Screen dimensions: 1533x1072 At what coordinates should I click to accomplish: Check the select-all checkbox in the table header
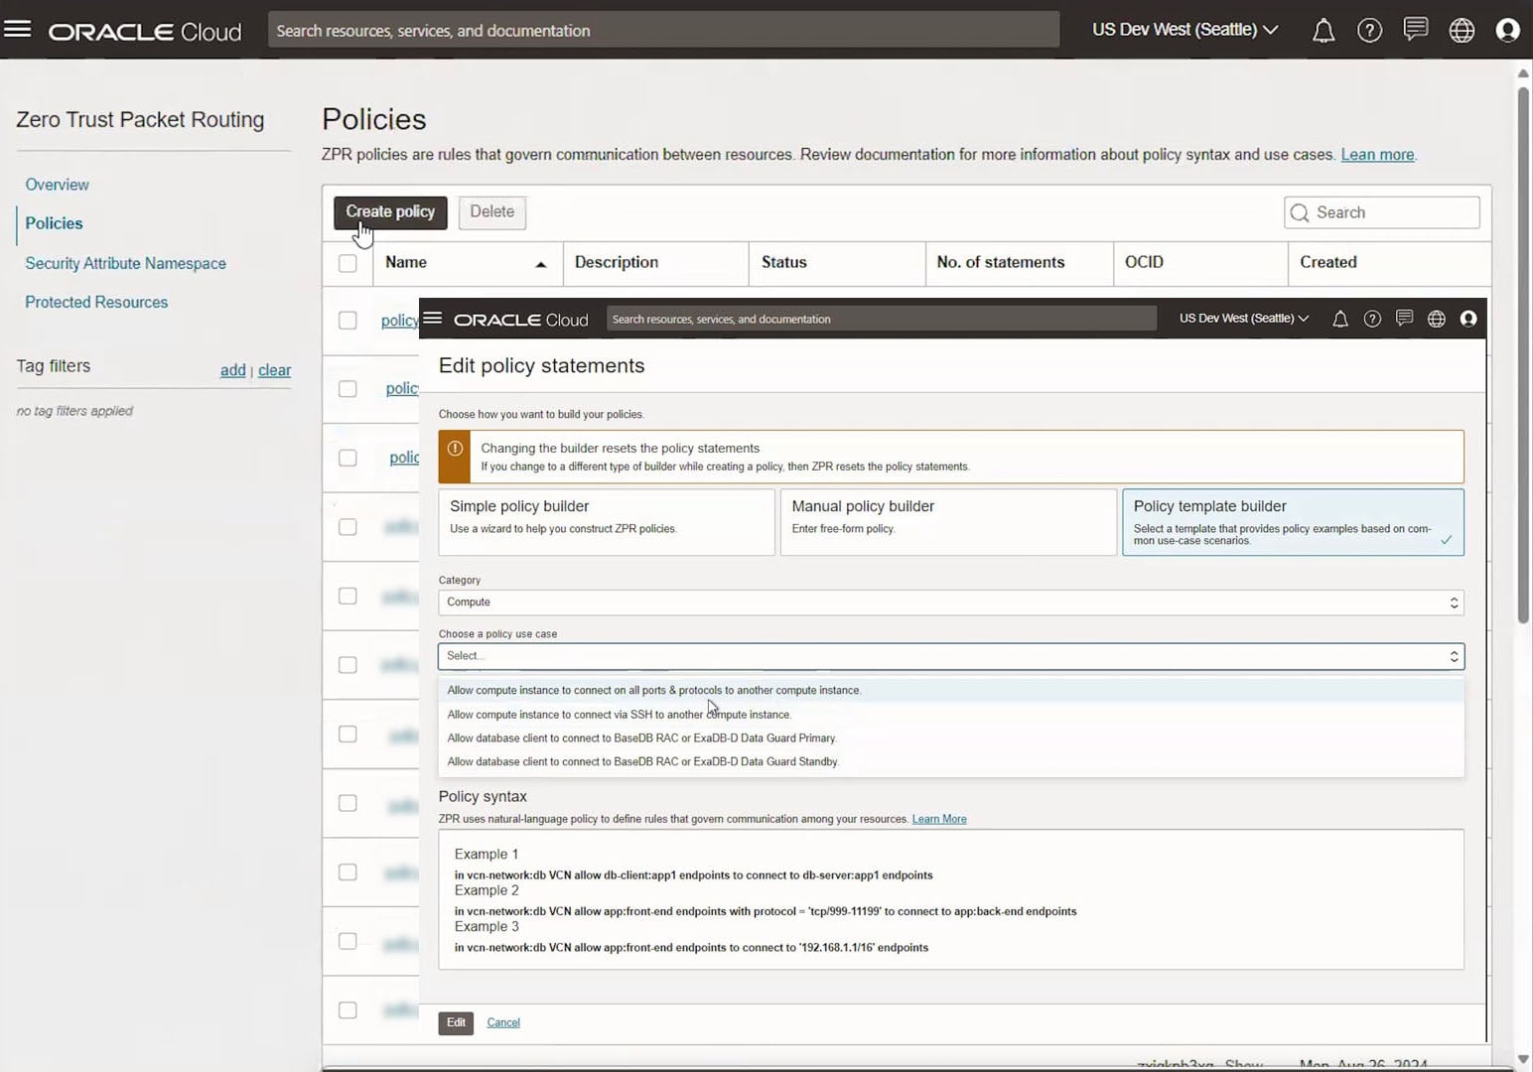pyautogui.click(x=348, y=262)
